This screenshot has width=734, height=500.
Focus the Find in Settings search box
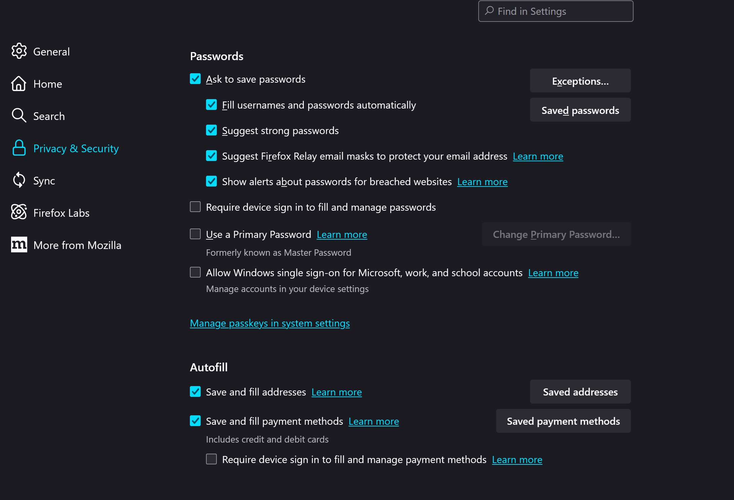point(556,11)
